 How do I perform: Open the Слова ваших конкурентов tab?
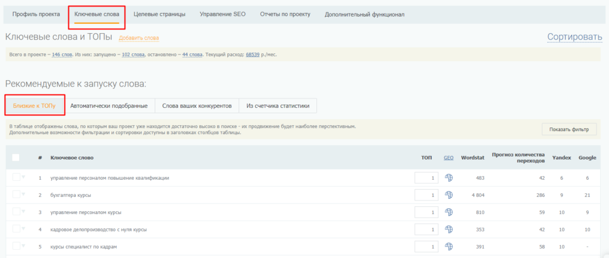pyautogui.click(x=197, y=106)
